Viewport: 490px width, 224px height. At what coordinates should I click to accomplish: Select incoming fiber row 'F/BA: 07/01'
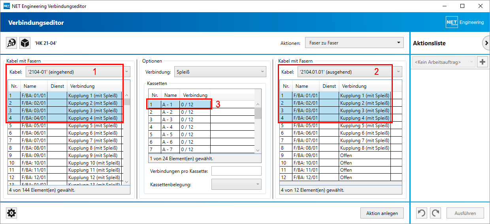(35, 141)
